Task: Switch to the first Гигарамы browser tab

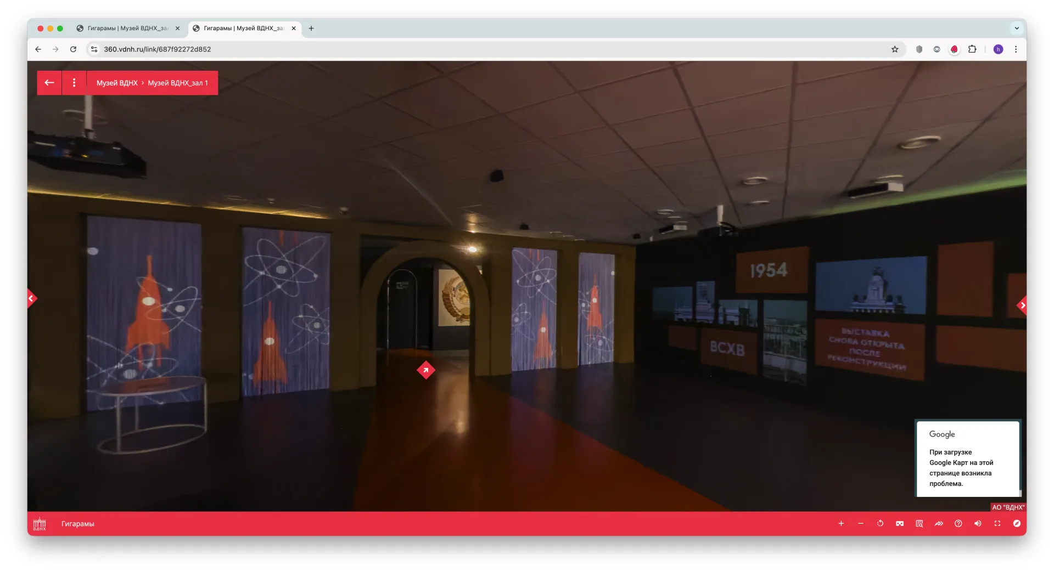Action: tap(127, 29)
